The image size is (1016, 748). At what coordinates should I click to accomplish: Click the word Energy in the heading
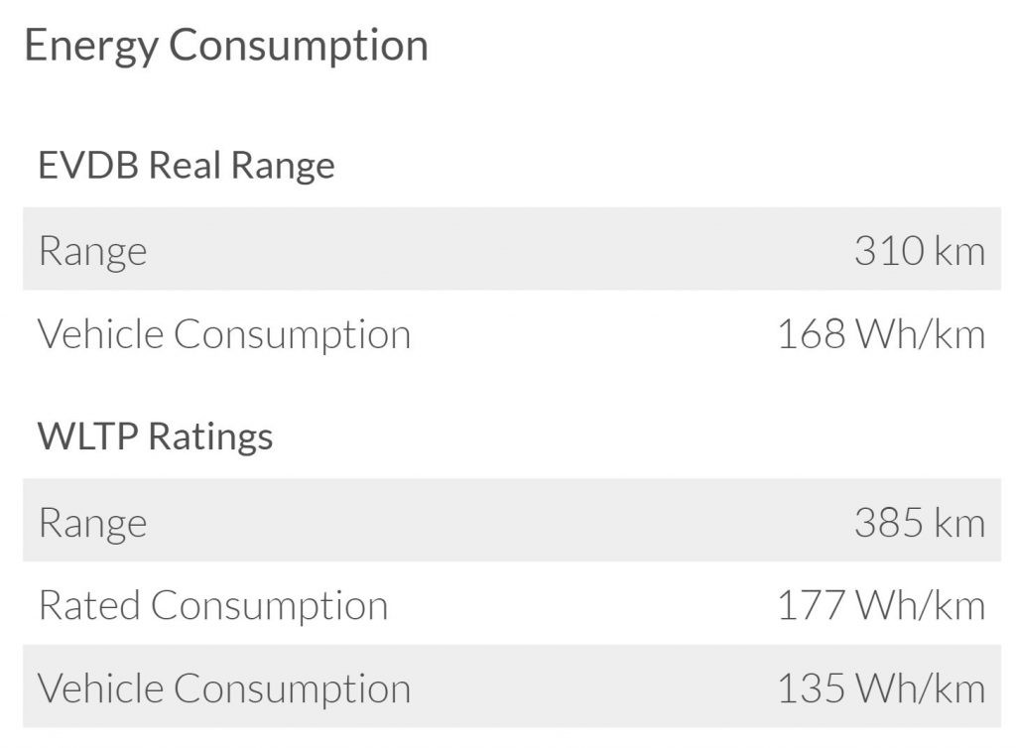tap(88, 47)
